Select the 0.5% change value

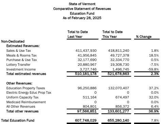click(155, 60)
